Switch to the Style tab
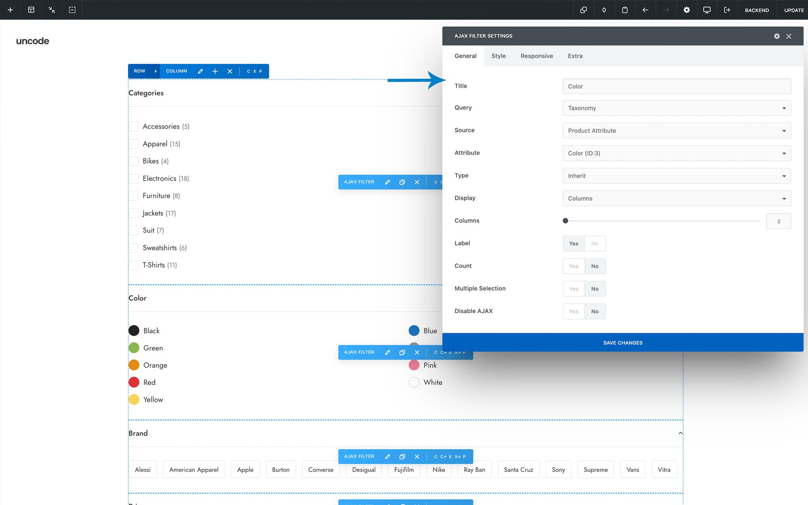This screenshot has height=505, width=808. (x=498, y=56)
